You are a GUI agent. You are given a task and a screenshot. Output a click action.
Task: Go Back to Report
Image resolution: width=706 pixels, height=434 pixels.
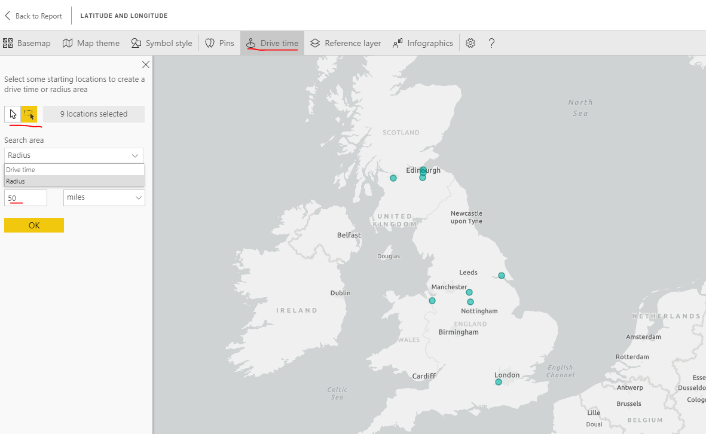[x=33, y=16]
